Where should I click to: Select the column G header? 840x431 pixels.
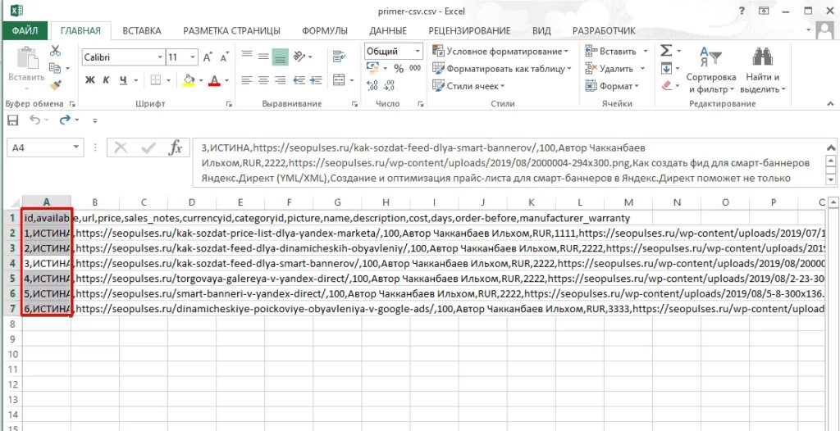pos(337,202)
